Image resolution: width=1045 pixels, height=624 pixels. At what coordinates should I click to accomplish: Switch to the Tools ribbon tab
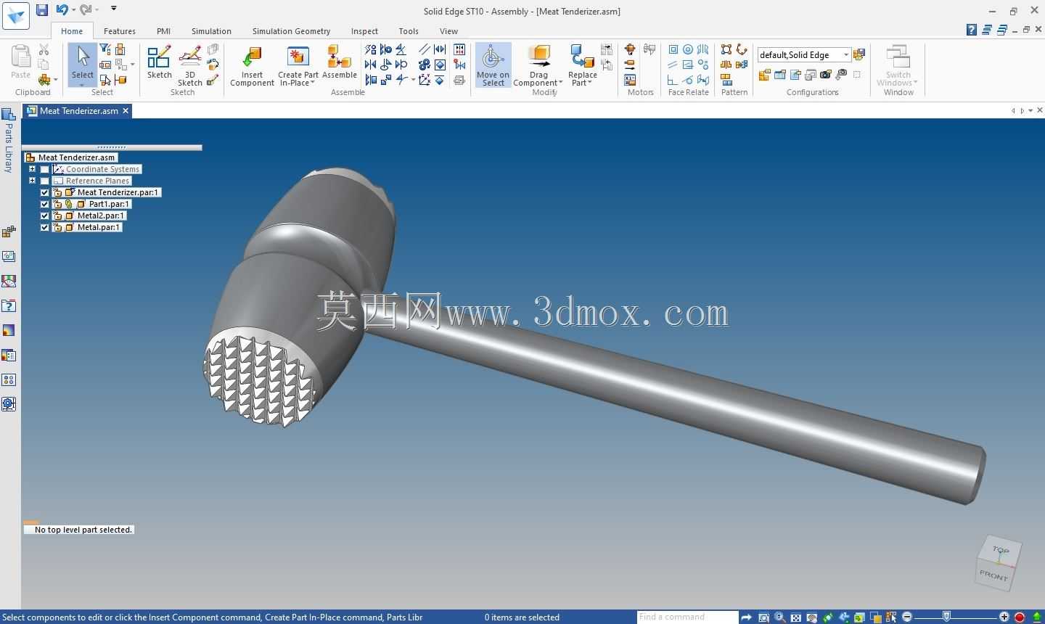pyautogui.click(x=409, y=31)
